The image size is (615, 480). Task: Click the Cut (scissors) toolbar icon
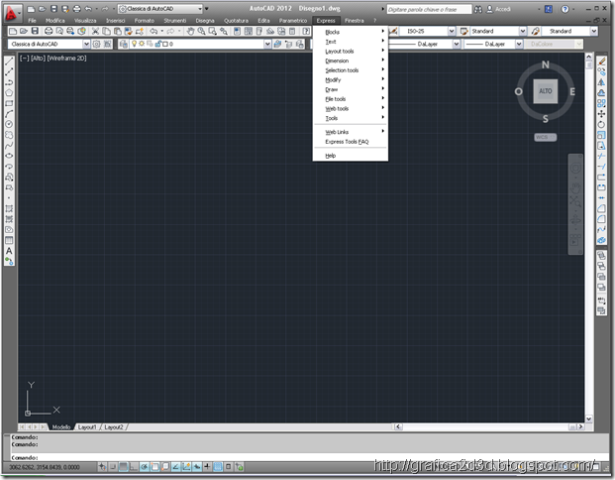coord(95,31)
